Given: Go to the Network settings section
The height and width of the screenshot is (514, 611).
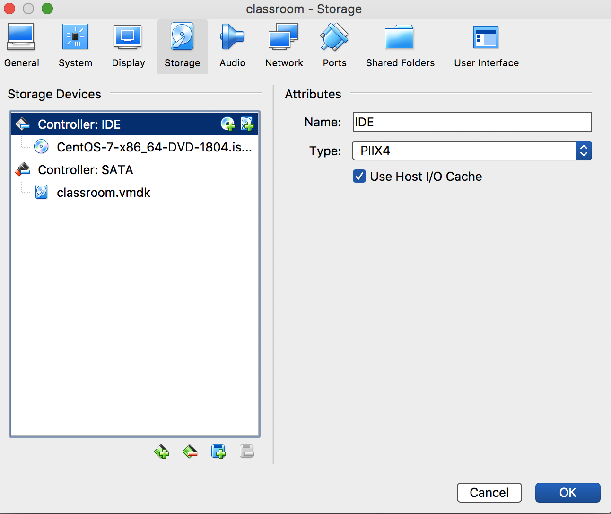Looking at the screenshot, I should click(x=284, y=46).
